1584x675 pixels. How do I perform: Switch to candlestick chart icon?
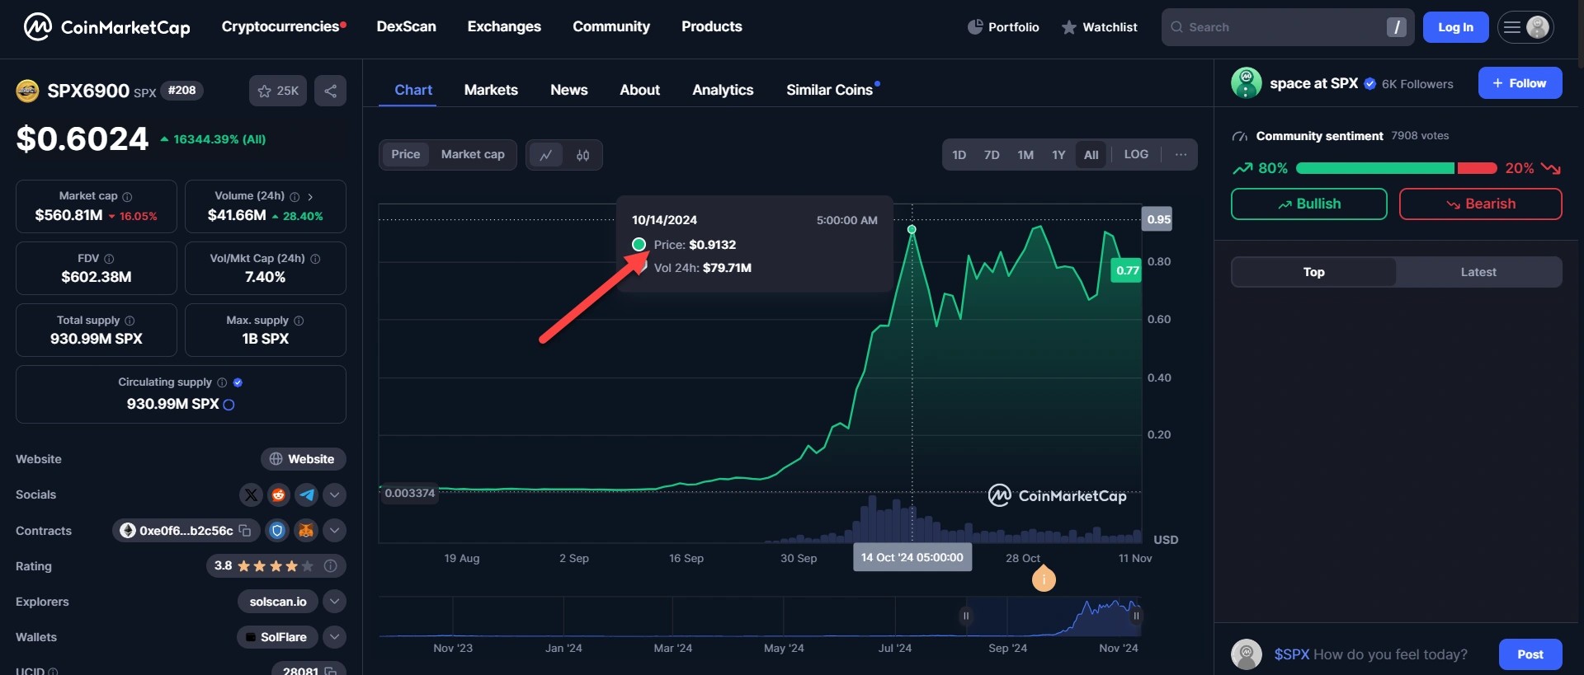[582, 155]
